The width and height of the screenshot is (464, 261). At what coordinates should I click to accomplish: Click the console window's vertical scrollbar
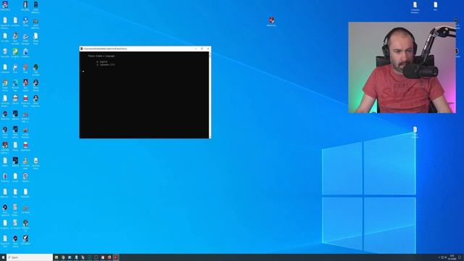(210, 95)
